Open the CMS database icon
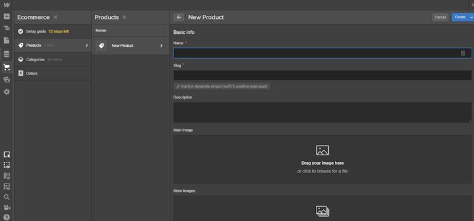This screenshot has width=474, height=221. [7, 55]
